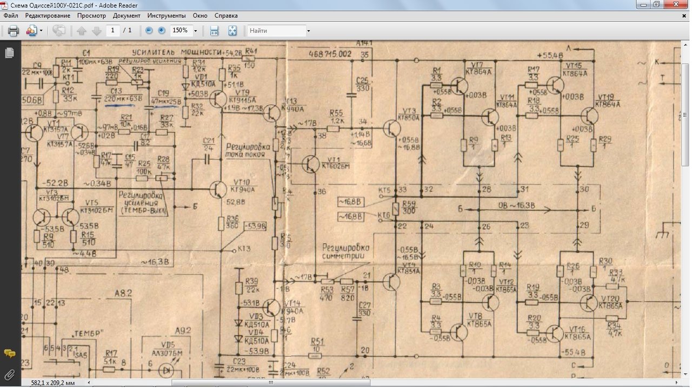Click the collaborate/share icon in the toolbar
The height and width of the screenshot is (388, 692).
(x=31, y=31)
